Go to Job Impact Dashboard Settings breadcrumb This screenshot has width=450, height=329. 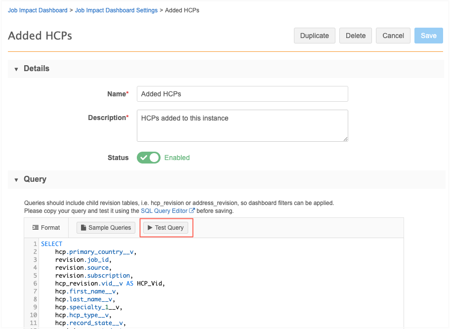116,10
